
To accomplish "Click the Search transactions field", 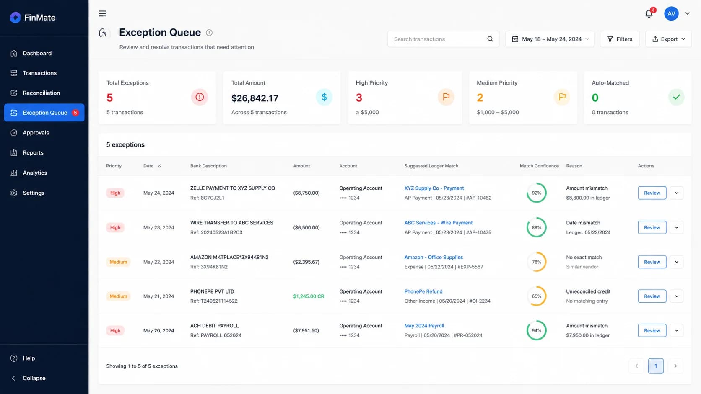I will point(443,39).
